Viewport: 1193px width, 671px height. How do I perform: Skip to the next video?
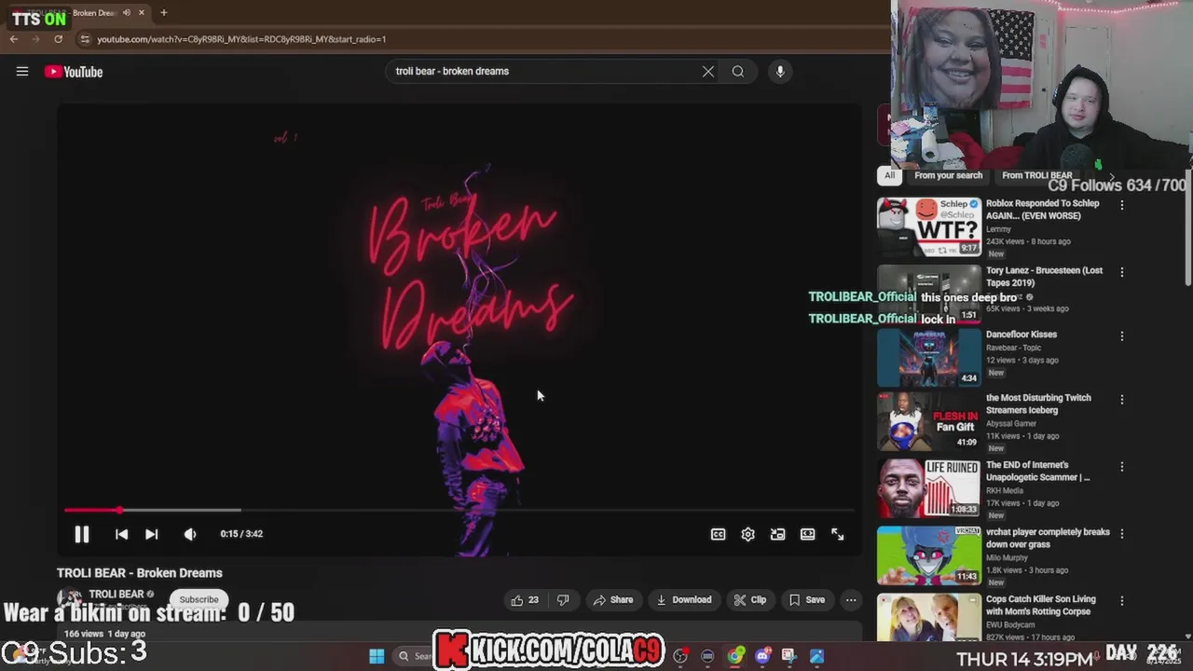(x=151, y=534)
